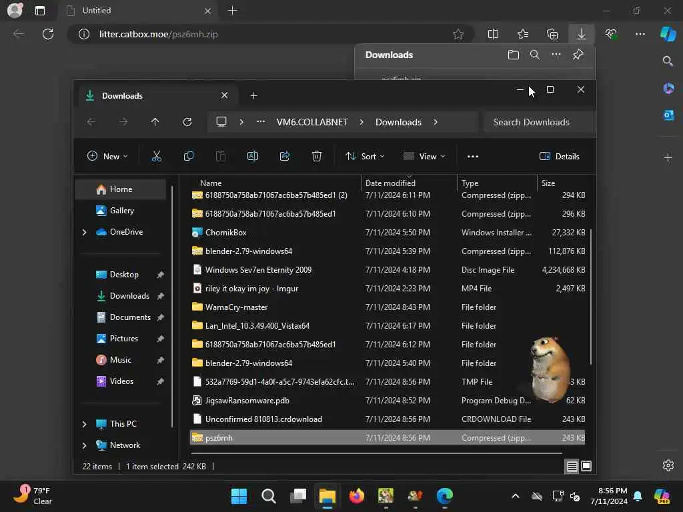Expand chevron after Downloads in address bar

[x=435, y=123]
